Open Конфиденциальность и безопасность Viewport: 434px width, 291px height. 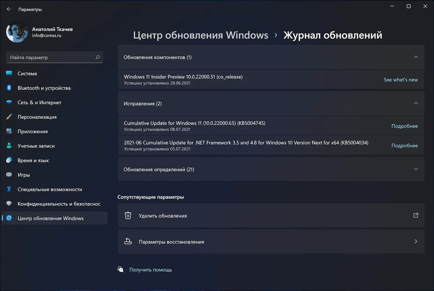[x=54, y=204]
